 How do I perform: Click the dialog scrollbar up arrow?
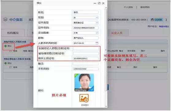pos(106,8)
